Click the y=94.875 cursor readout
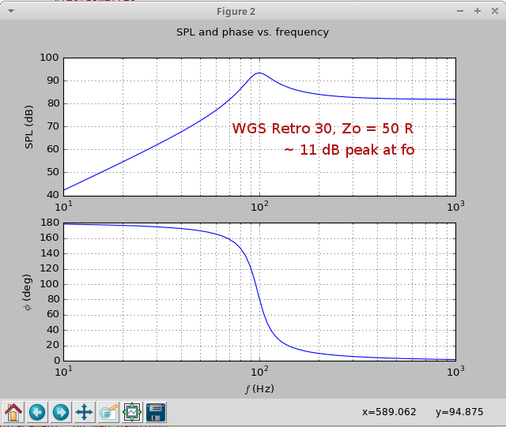The width and height of the screenshot is (506, 427). click(459, 412)
